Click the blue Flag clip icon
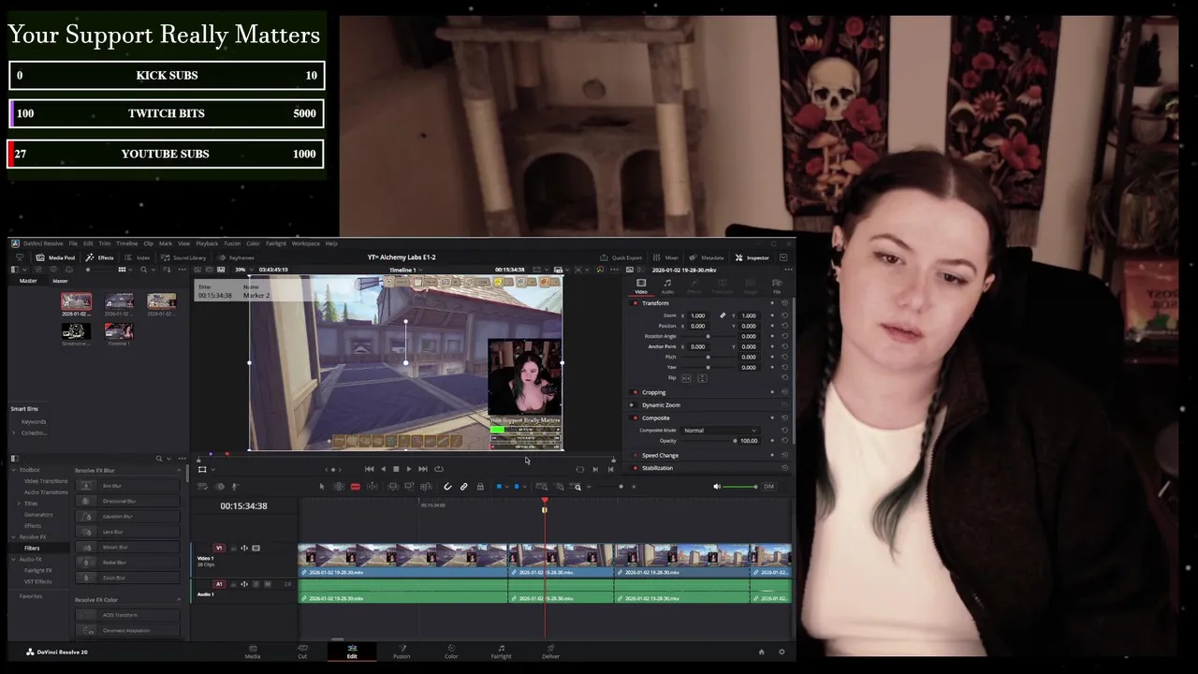1198x674 pixels. point(499,487)
